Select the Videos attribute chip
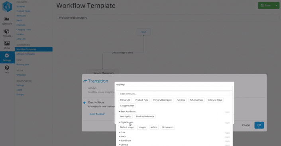Image resolution: width=281 pixels, height=146 pixels. (154, 127)
